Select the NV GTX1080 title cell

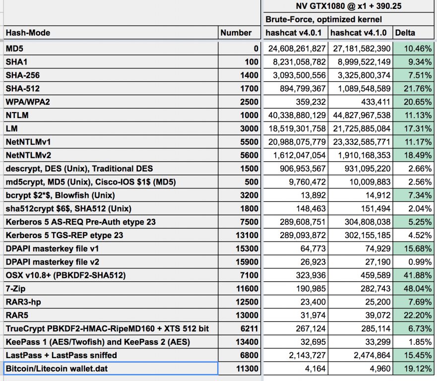348,6
